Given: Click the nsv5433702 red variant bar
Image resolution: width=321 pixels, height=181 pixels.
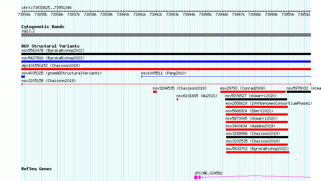Looking at the screenshot, I should (x=258, y=152).
